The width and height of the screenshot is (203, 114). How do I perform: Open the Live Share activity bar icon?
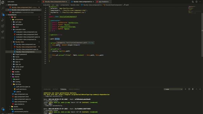3,32
